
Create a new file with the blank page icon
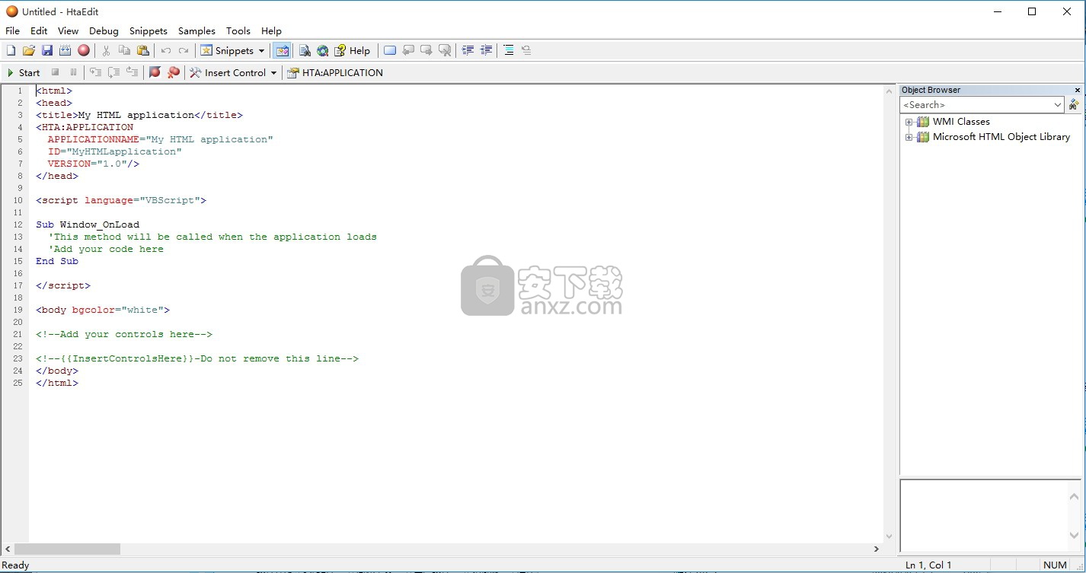click(11, 51)
